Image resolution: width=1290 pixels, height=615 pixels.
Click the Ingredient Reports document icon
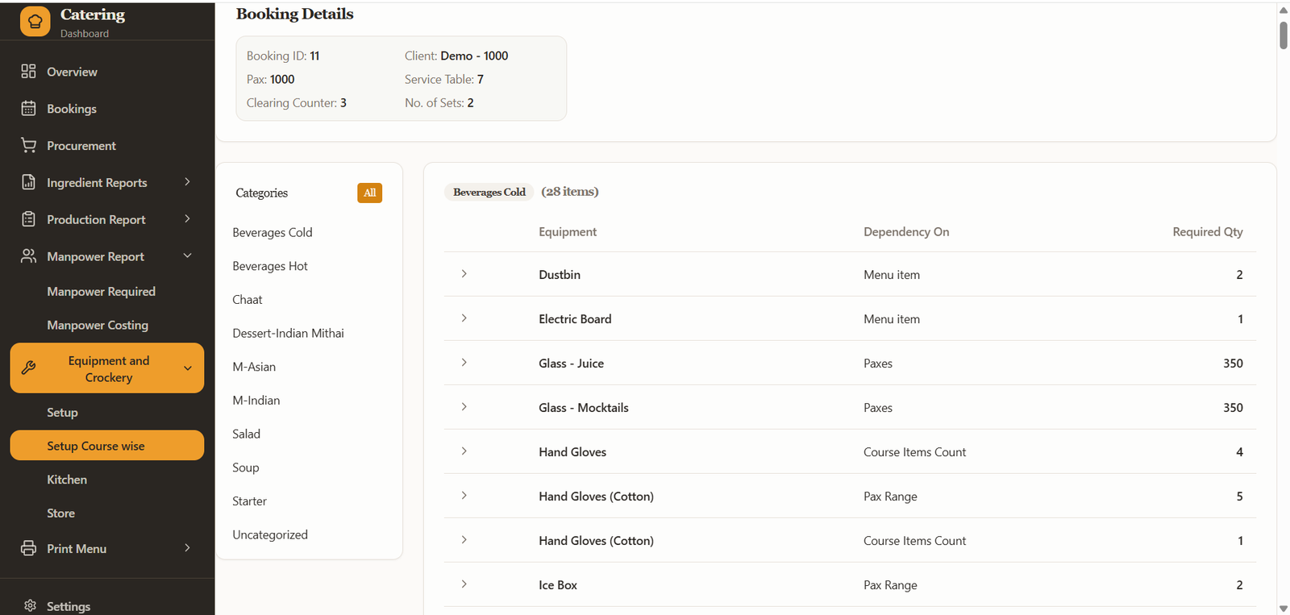pyautogui.click(x=29, y=182)
